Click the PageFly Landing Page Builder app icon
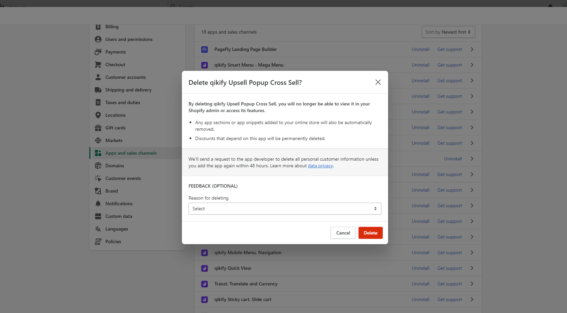 coord(205,50)
